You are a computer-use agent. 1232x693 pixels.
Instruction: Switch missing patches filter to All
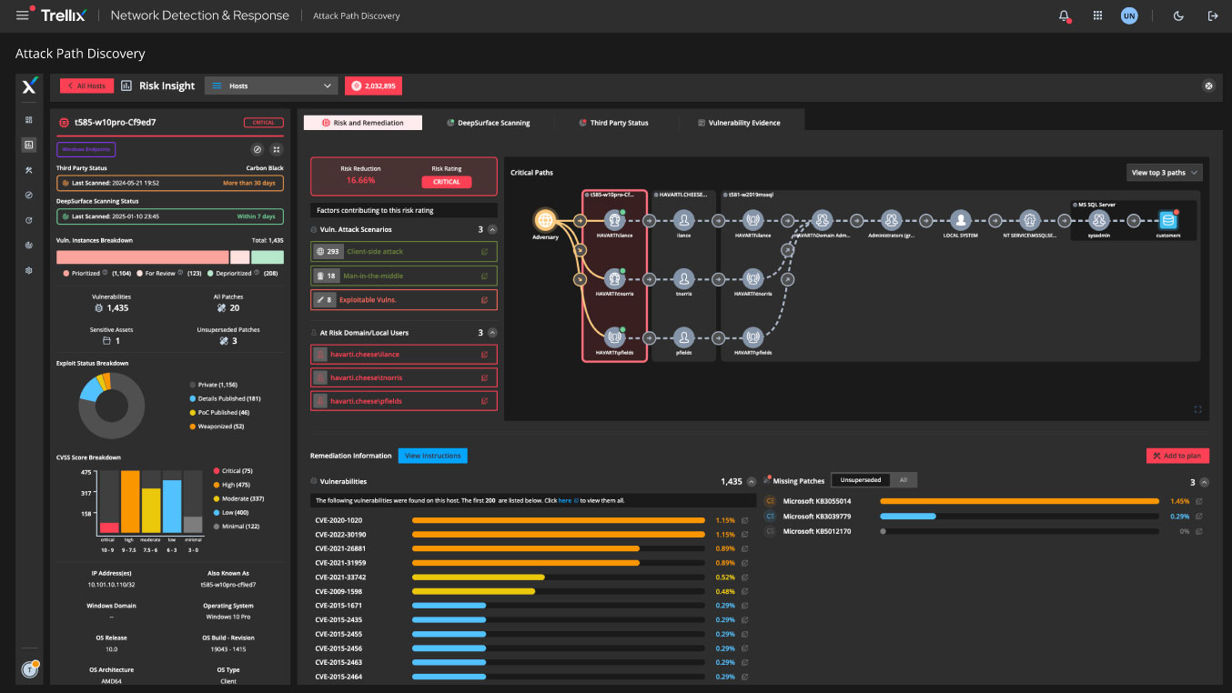pos(903,480)
